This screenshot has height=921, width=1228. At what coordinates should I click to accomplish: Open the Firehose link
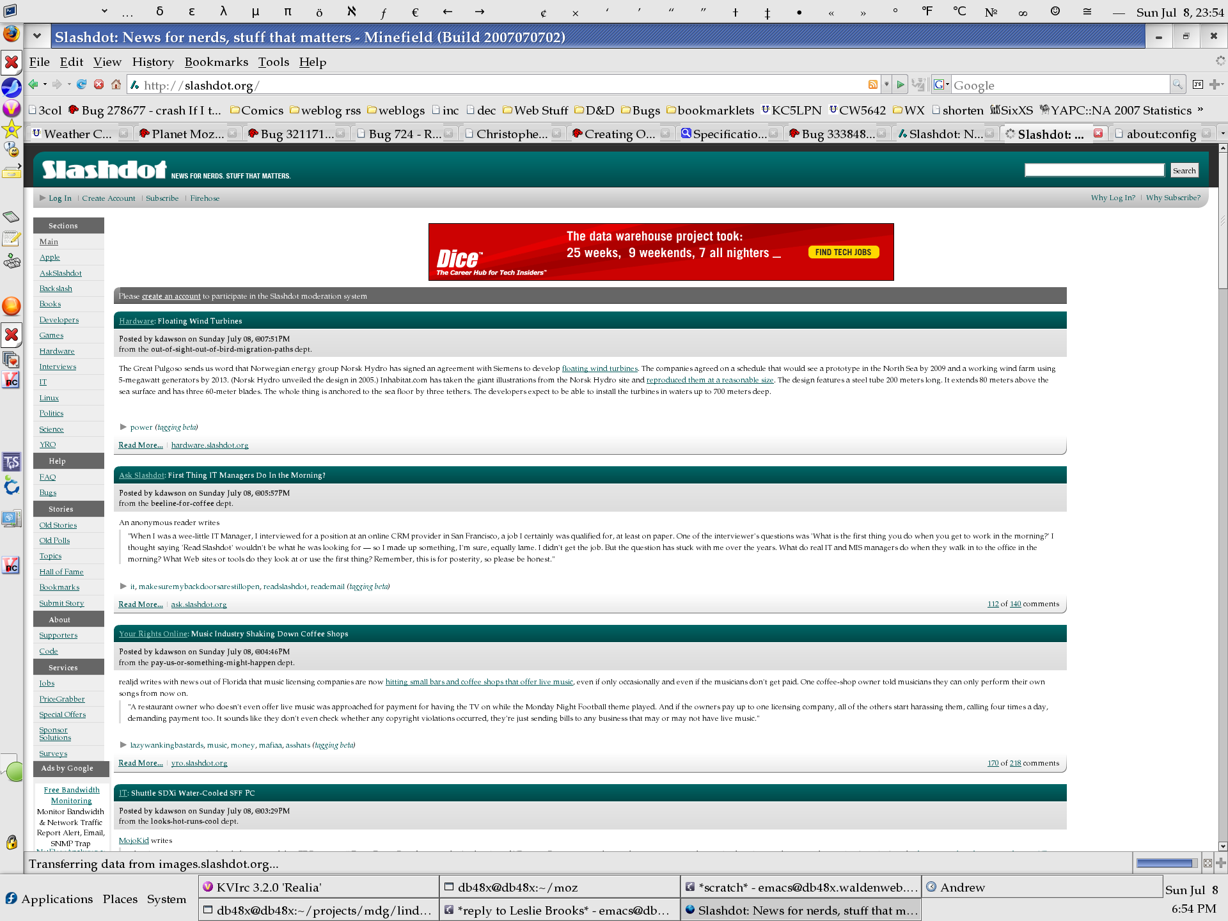205,198
